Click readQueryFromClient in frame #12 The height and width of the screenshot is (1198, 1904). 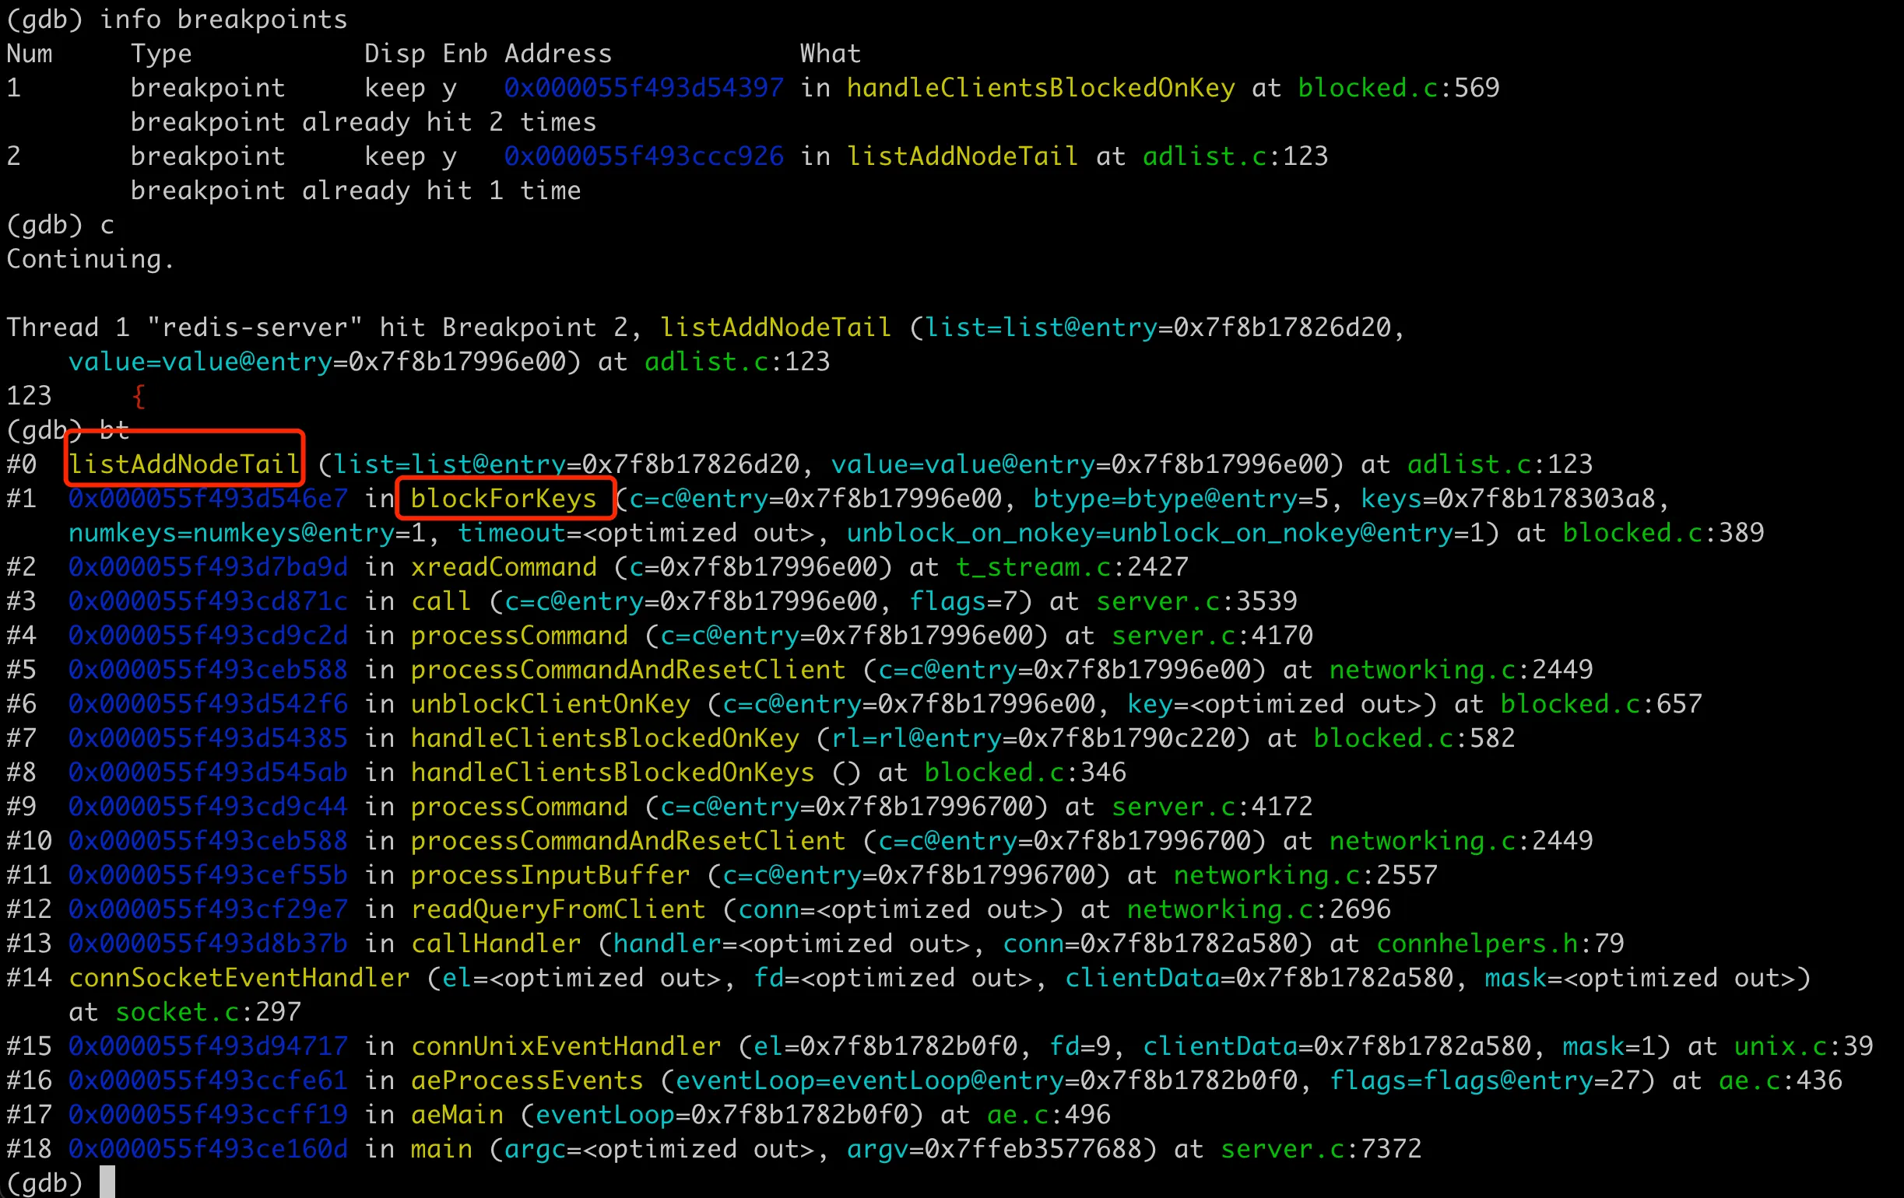tap(557, 909)
